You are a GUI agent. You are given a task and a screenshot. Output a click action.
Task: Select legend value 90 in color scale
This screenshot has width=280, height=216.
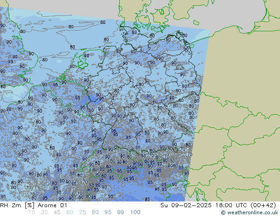[95, 212]
